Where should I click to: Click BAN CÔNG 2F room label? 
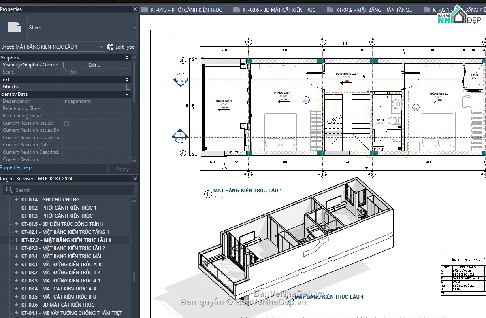point(224,101)
